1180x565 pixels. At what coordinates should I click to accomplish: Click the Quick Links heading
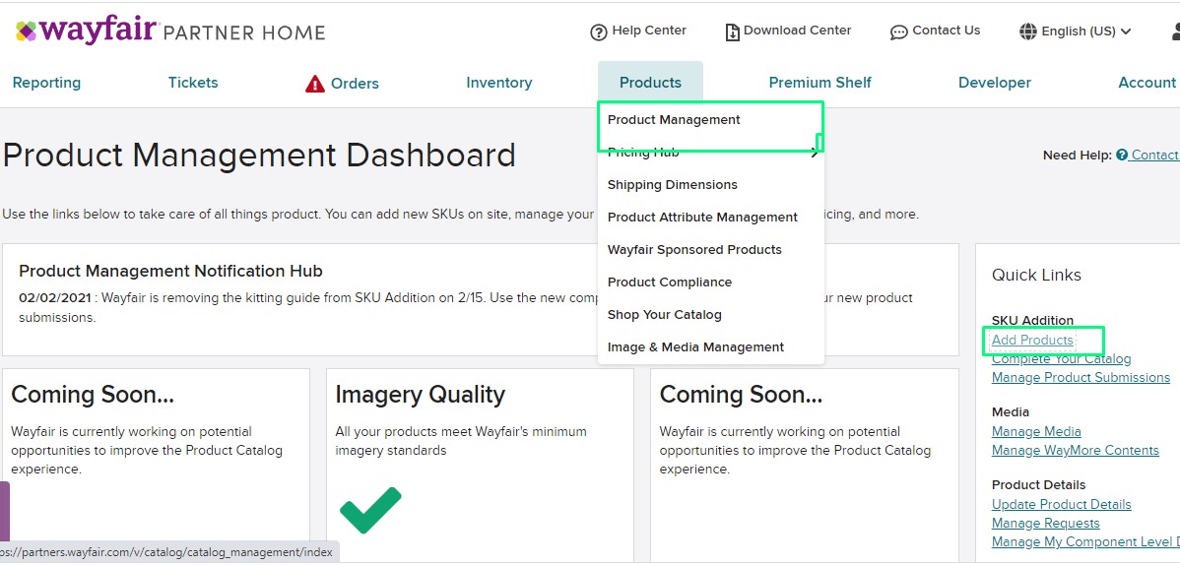point(1036,276)
